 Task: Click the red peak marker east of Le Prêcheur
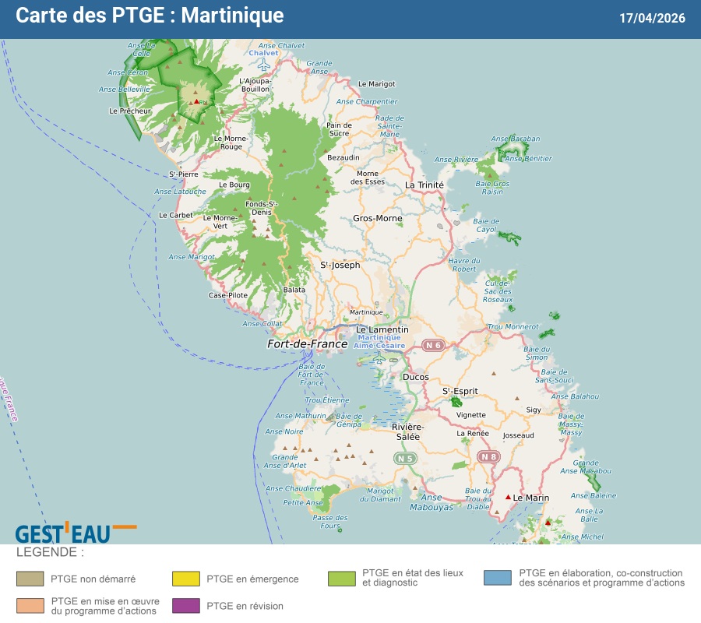[x=196, y=100]
